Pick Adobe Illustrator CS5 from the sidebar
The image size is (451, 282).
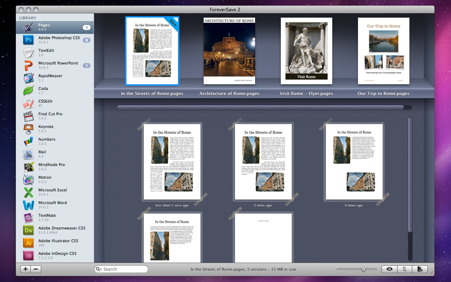58,243
